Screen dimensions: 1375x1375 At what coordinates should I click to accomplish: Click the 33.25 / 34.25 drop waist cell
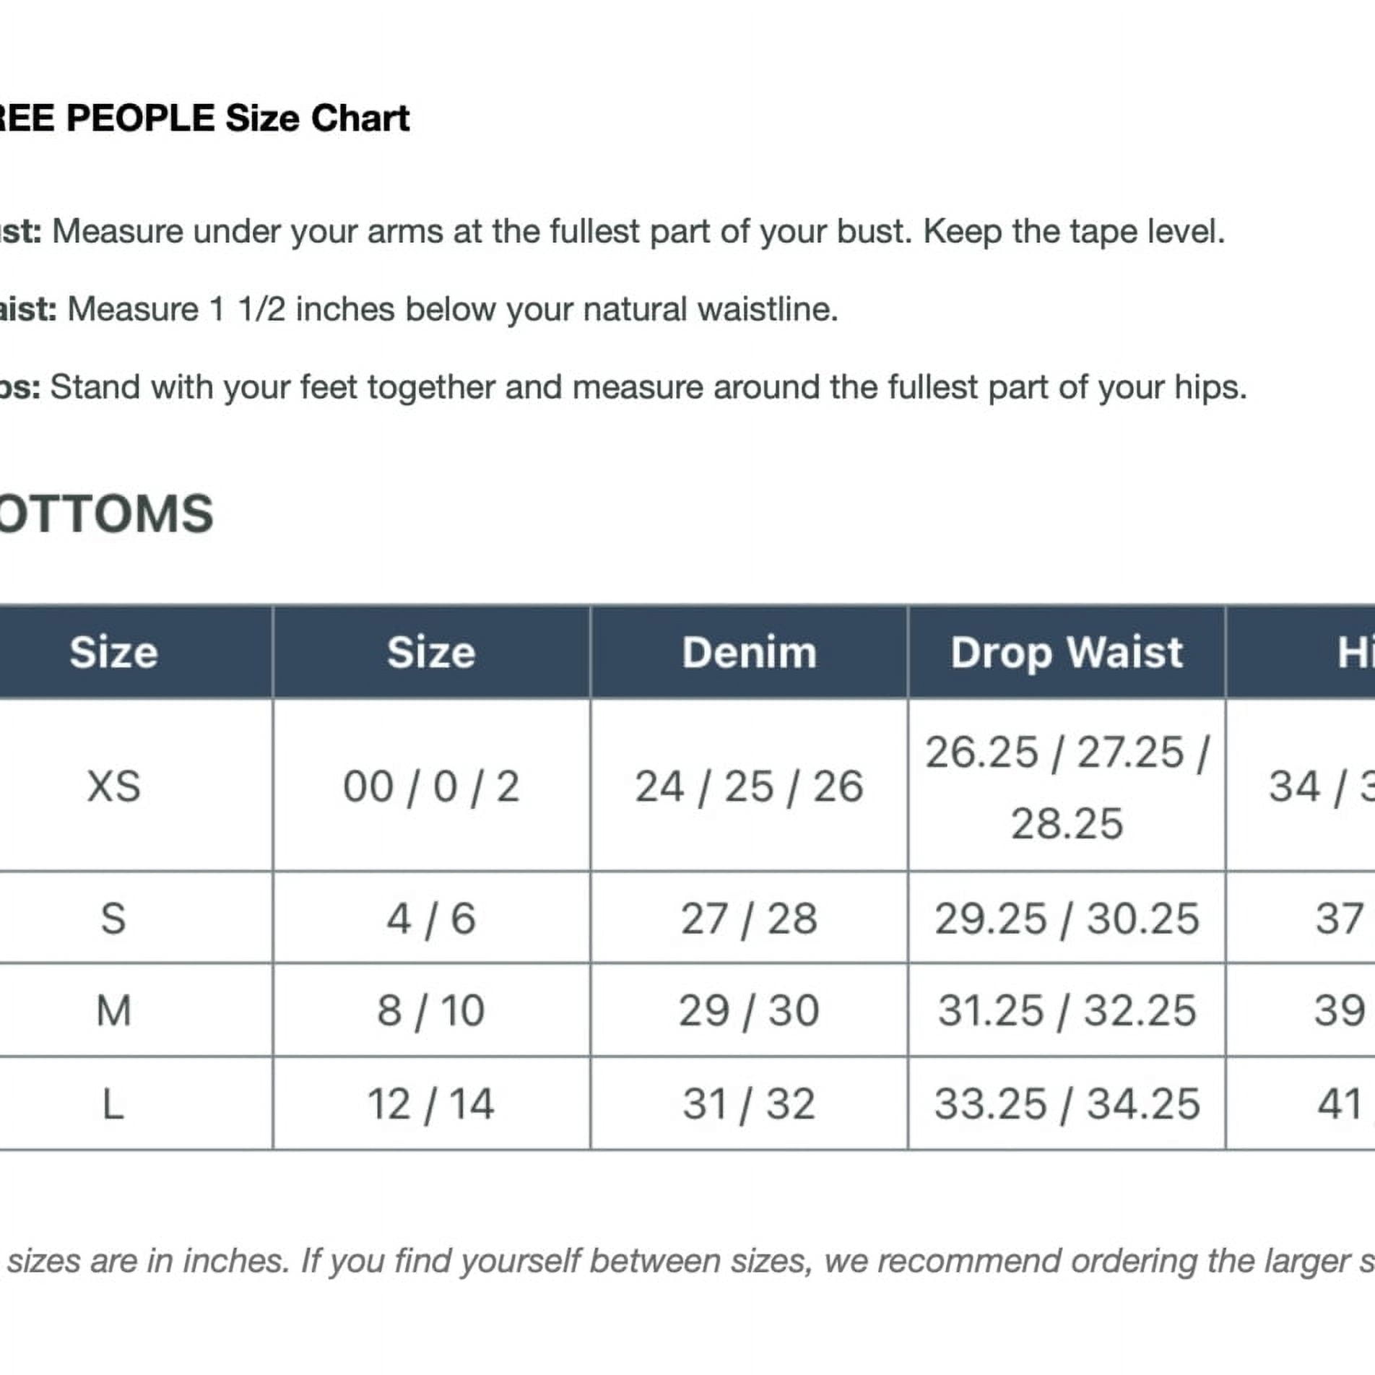1067,1103
